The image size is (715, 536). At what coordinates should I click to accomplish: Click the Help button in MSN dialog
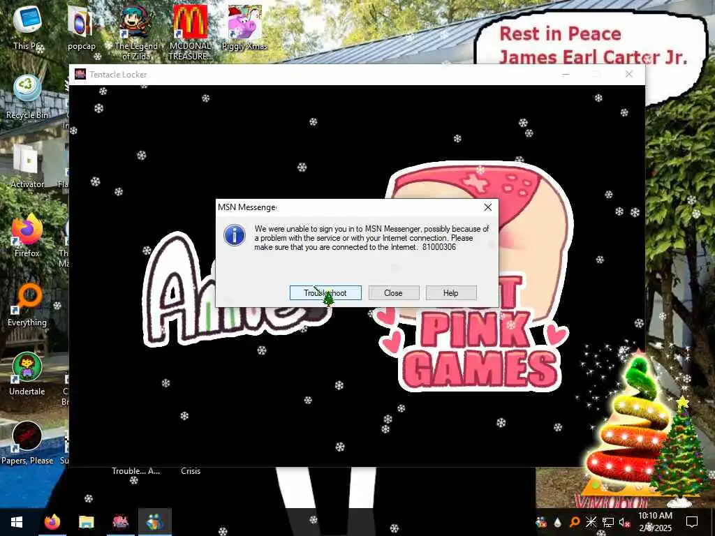point(451,292)
